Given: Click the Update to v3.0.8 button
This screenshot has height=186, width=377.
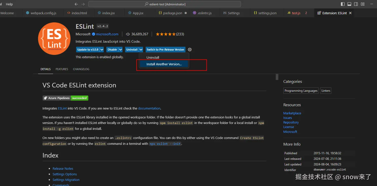Looking at the screenshot, I should coord(88,50).
